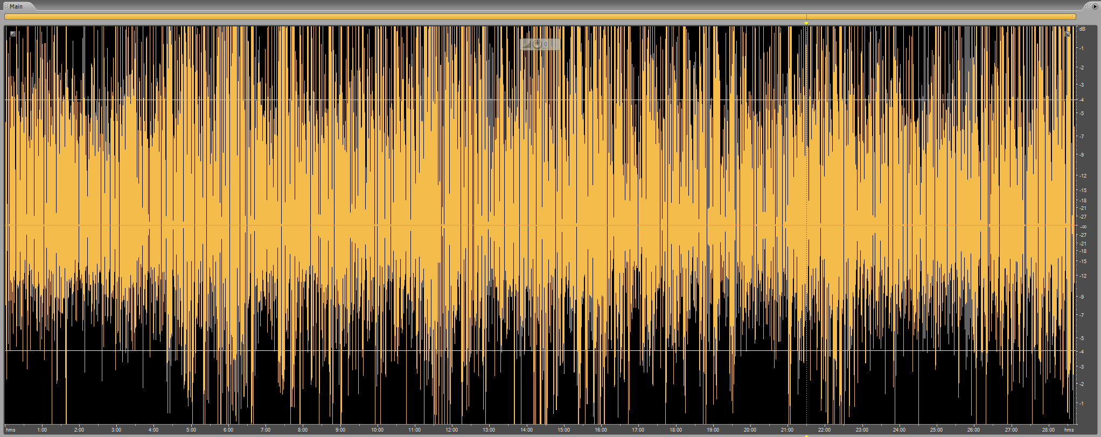Click the 25:00 mark on the time ruler
The height and width of the screenshot is (437, 1101).
[936, 429]
